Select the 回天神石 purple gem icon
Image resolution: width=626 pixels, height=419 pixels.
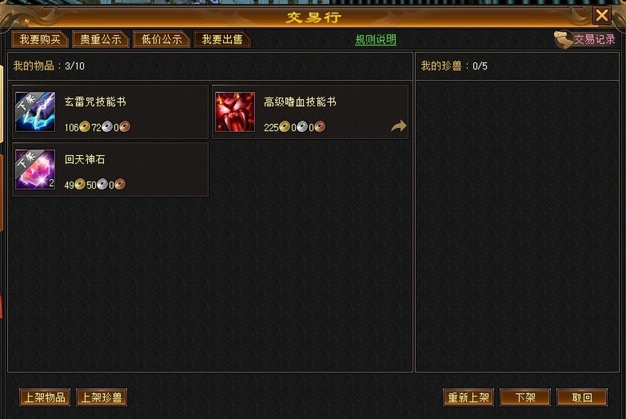click(x=35, y=170)
